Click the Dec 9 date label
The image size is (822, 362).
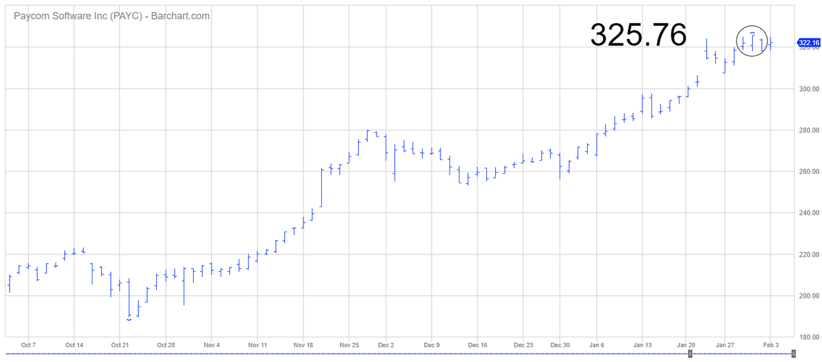pyautogui.click(x=432, y=346)
